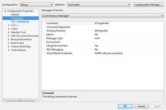Collapse Configuration Properties tree root
The height and width of the screenshot is (110, 166).
point(5,11)
